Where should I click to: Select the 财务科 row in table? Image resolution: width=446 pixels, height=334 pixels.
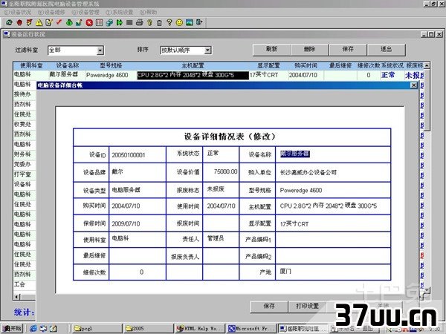pyautogui.click(x=25, y=154)
